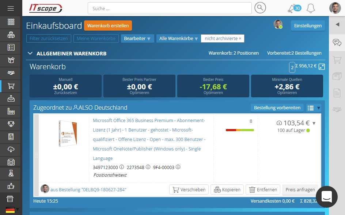
Task: Open the Alle Warenkörbe dropdown
Action: point(178,39)
